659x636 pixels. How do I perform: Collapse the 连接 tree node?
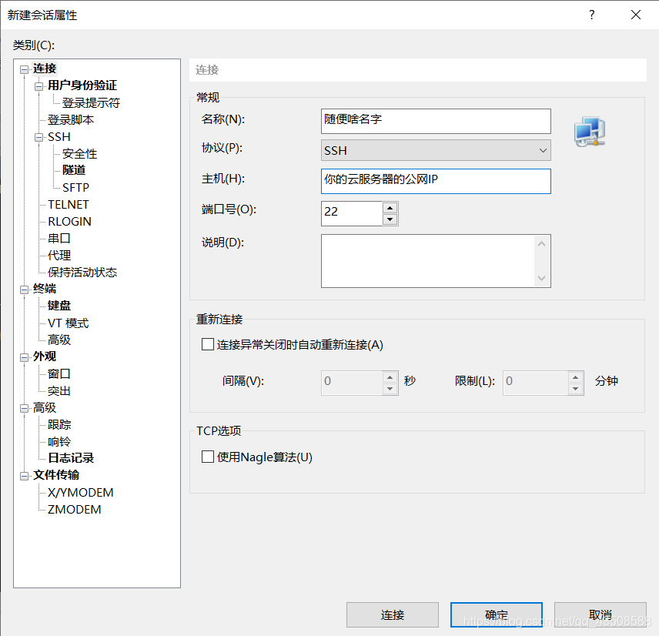coord(25,69)
